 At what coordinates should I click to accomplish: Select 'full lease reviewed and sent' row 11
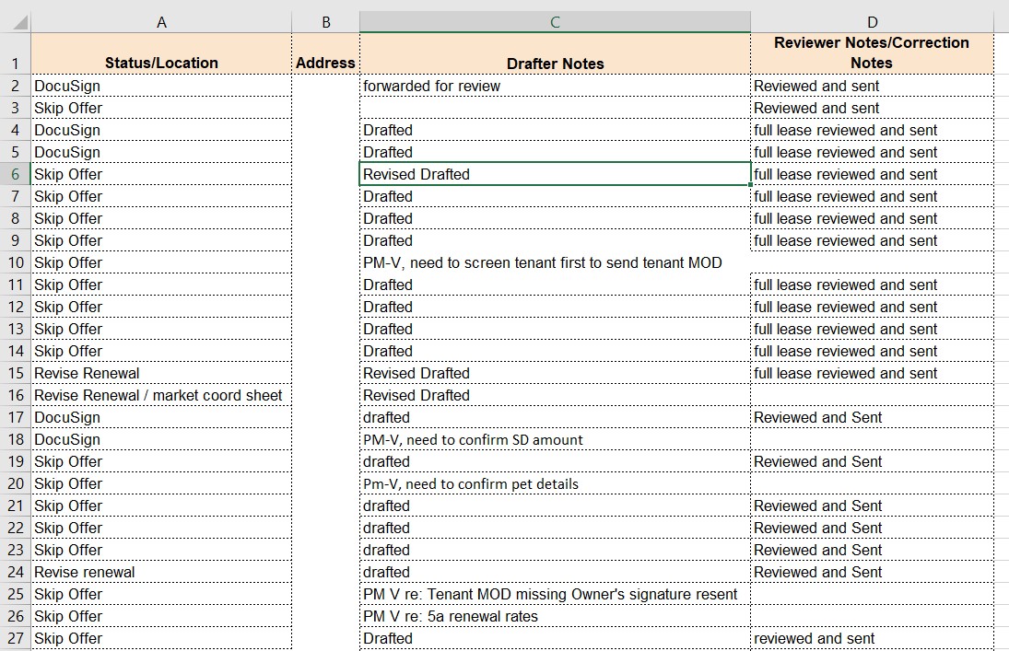(872, 285)
